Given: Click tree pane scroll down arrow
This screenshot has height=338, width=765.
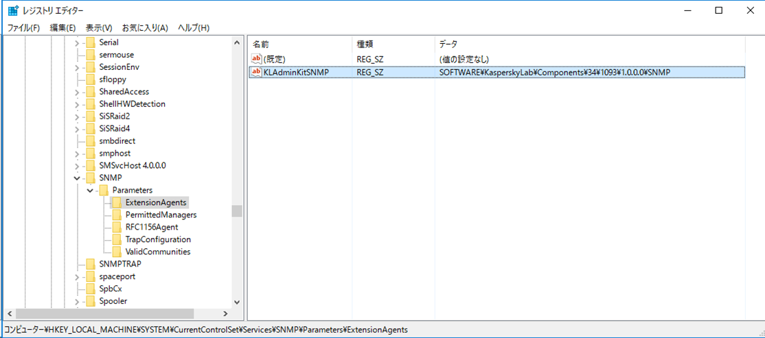Looking at the screenshot, I should (x=237, y=302).
